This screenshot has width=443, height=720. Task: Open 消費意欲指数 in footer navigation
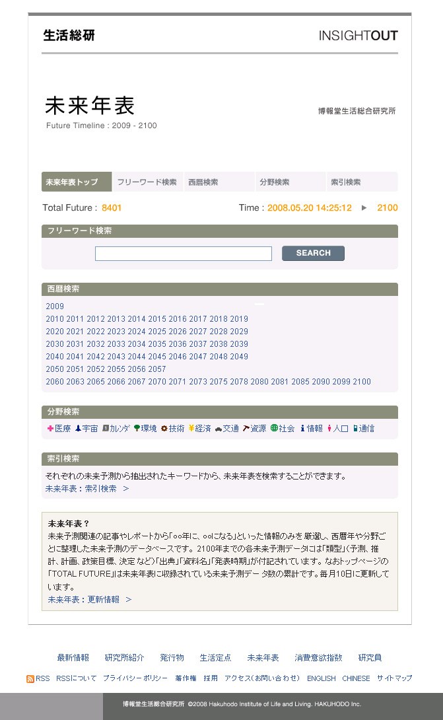pyautogui.click(x=318, y=658)
